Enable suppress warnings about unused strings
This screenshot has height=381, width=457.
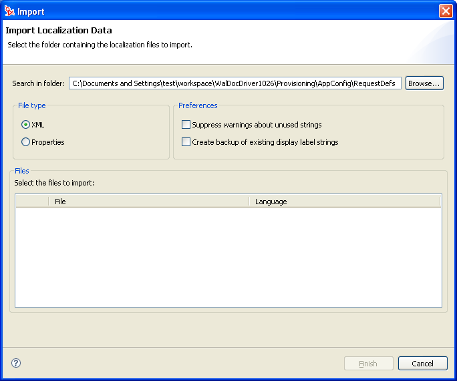pos(186,125)
